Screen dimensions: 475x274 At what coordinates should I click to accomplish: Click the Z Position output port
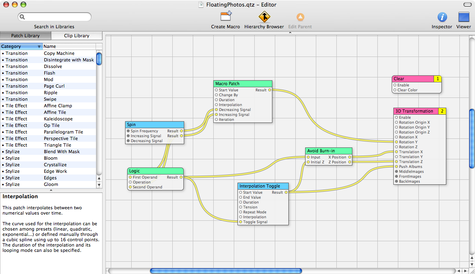tap(349, 162)
